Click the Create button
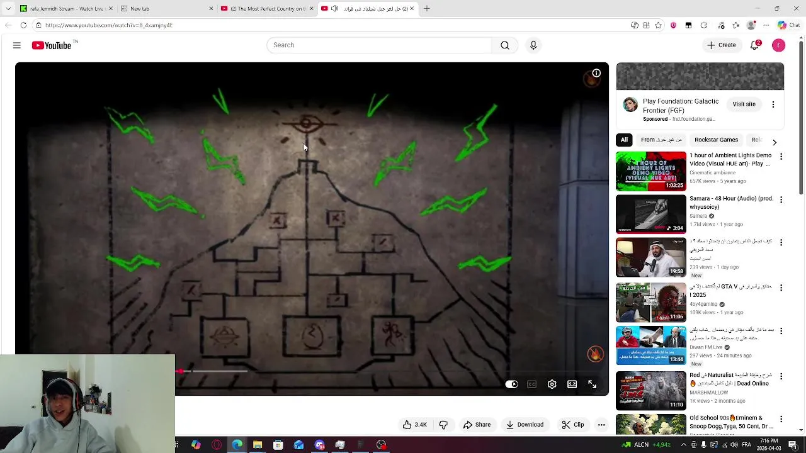 click(722, 45)
